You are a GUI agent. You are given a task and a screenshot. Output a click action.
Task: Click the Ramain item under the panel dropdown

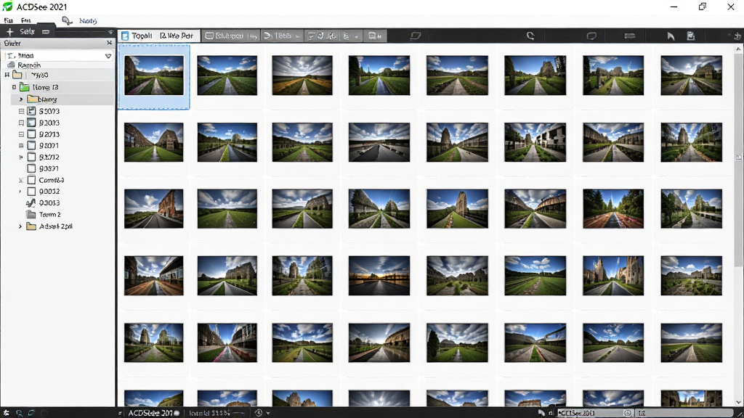29,65
